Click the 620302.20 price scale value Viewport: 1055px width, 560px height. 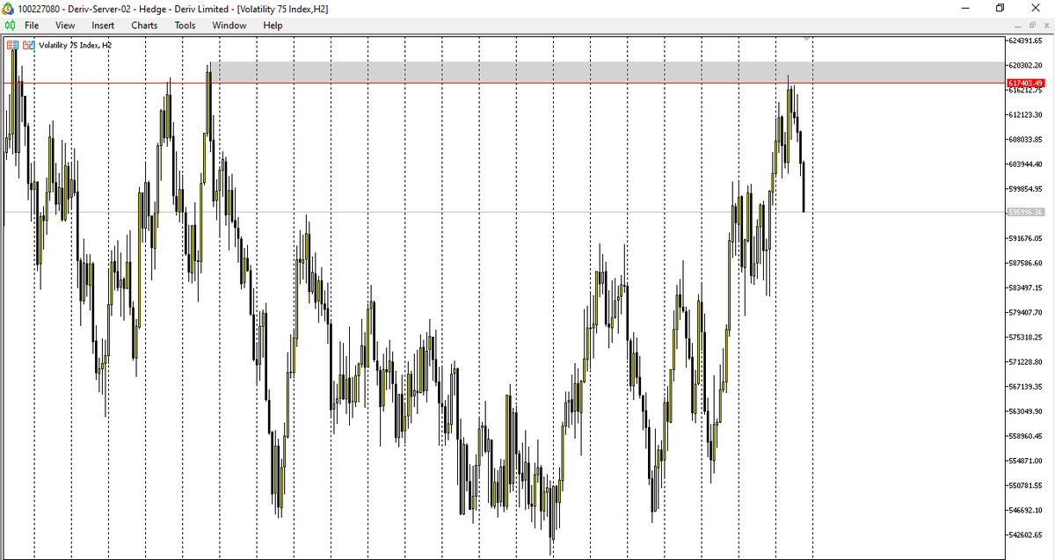pos(1025,65)
